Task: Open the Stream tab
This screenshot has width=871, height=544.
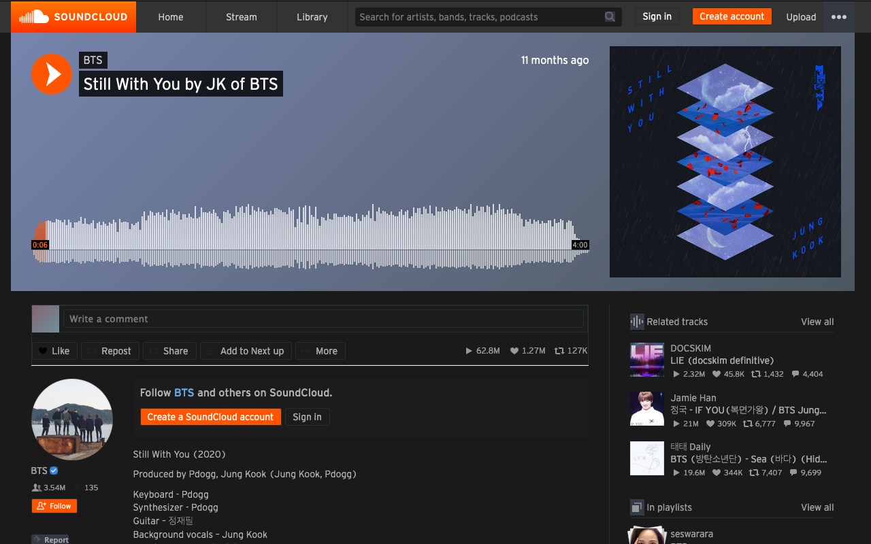Action: coord(242,17)
